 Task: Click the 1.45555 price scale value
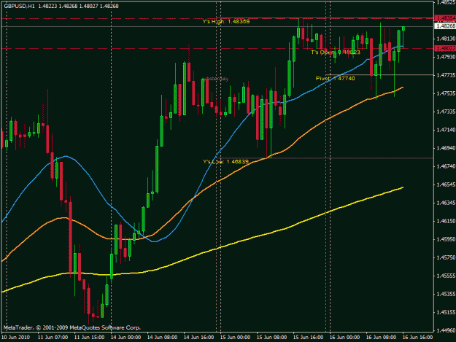coord(446,276)
